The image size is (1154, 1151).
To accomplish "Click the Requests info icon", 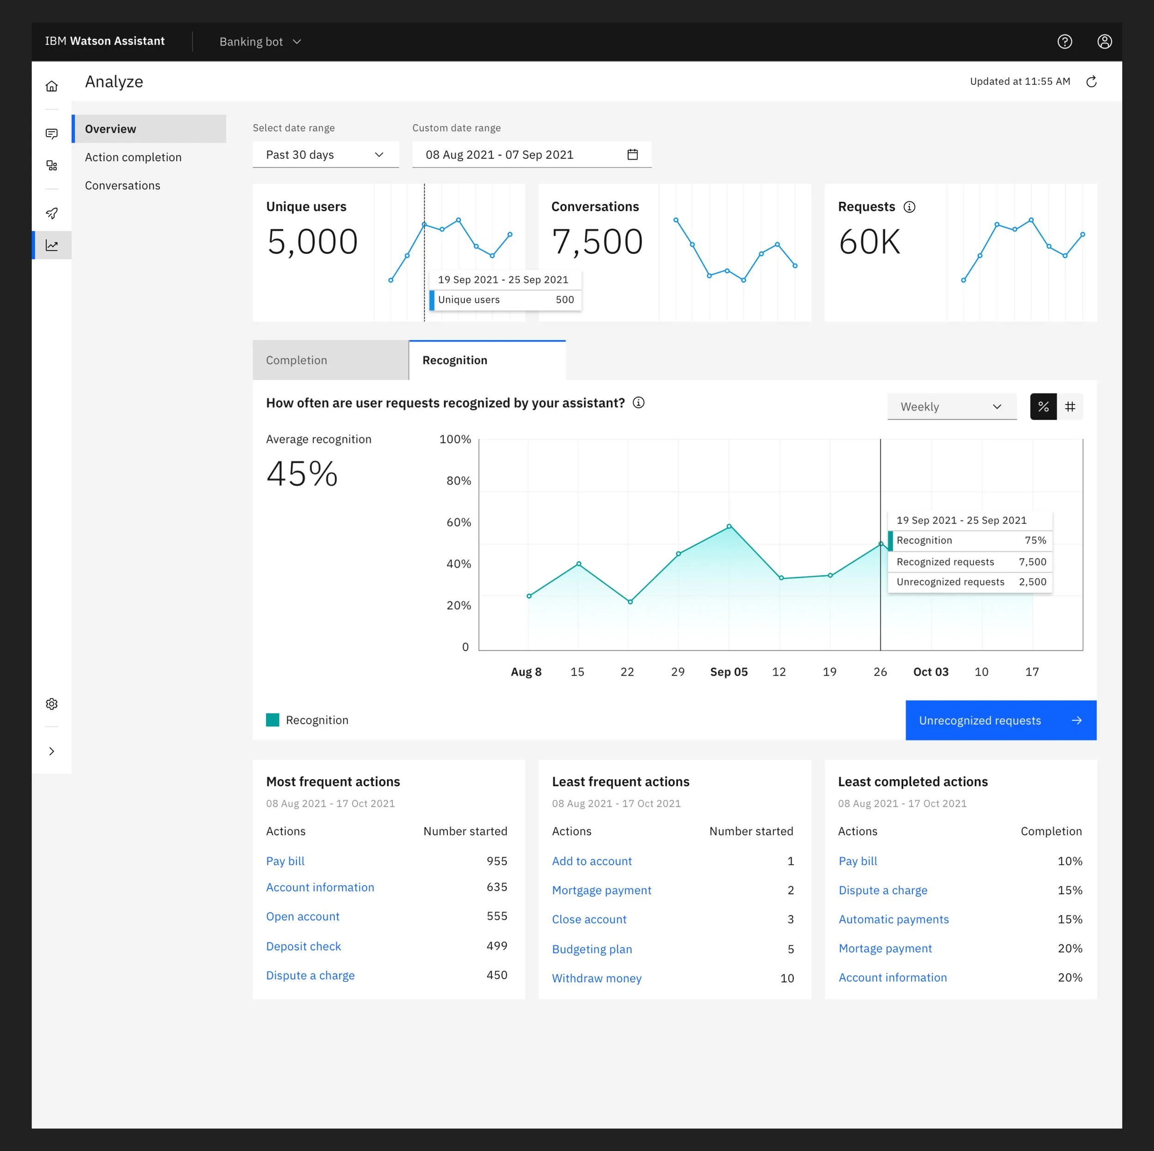I will pos(909,207).
